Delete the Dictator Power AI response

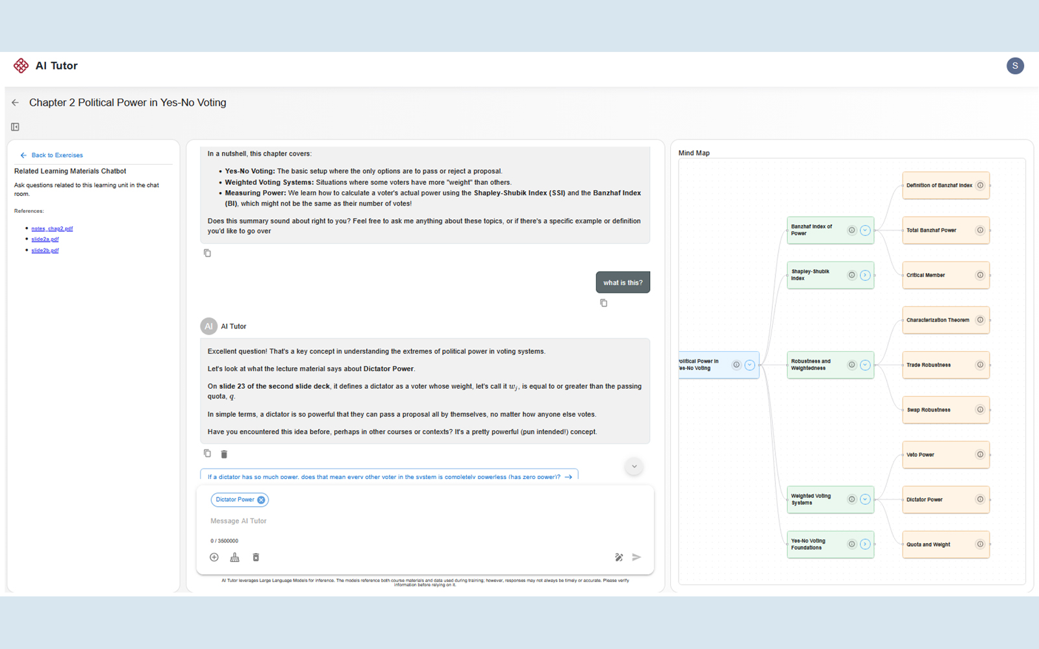point(224,454)
